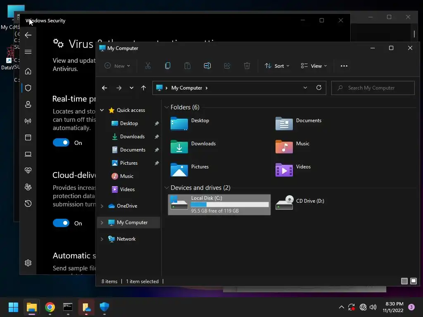Select the Videos folder in main pane
Viewport: 423px width, 317px height.
coord(293,170)
